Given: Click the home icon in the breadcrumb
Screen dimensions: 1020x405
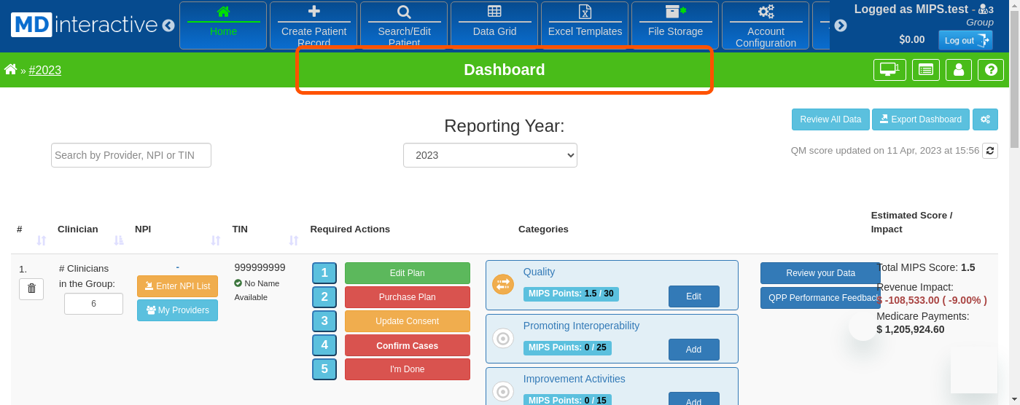Looking at the screenshot, I should [10, 70].
